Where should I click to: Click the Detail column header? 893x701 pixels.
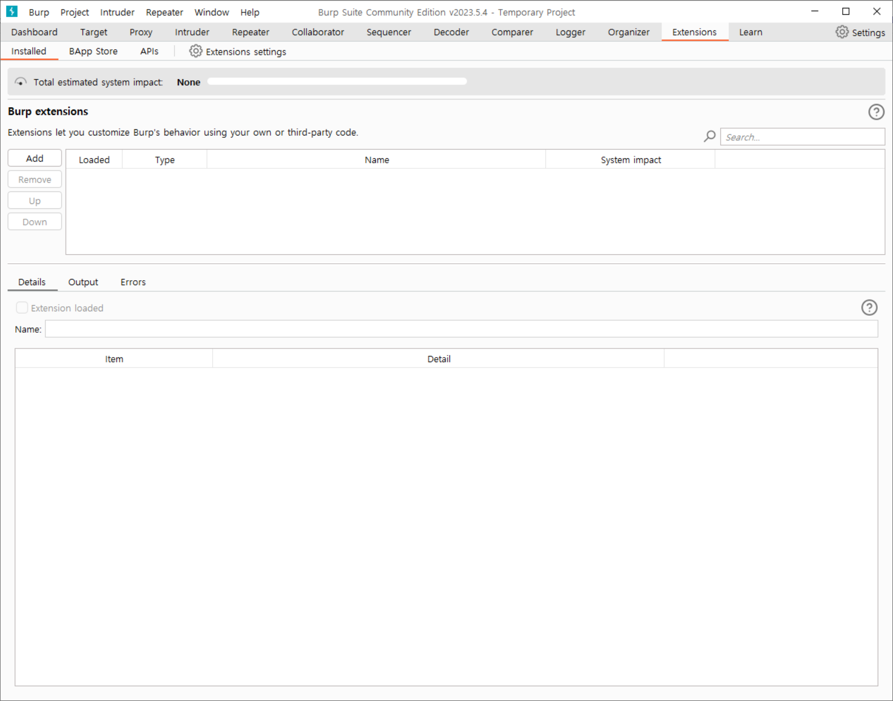click(439, 359)
